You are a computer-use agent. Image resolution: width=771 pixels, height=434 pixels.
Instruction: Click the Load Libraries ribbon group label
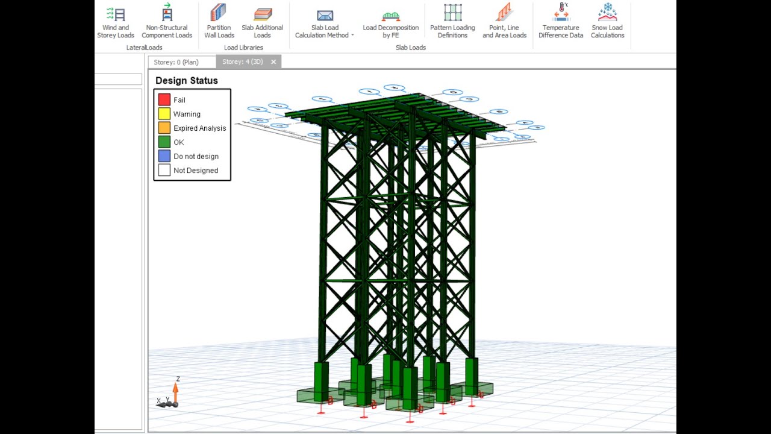click(x=243, y=48)
